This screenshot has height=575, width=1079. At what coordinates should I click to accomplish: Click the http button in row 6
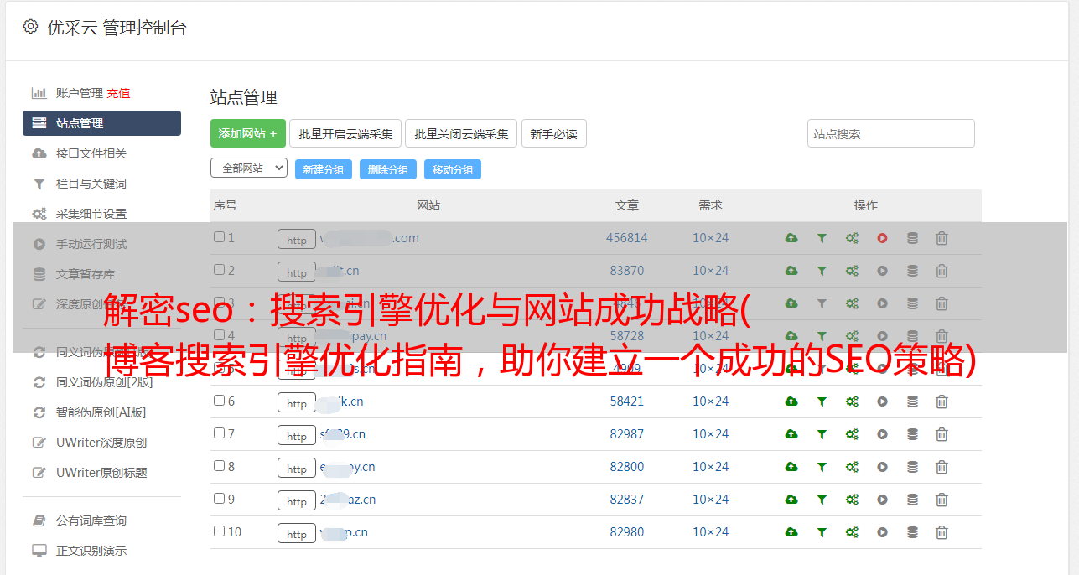tap(297, 402)
